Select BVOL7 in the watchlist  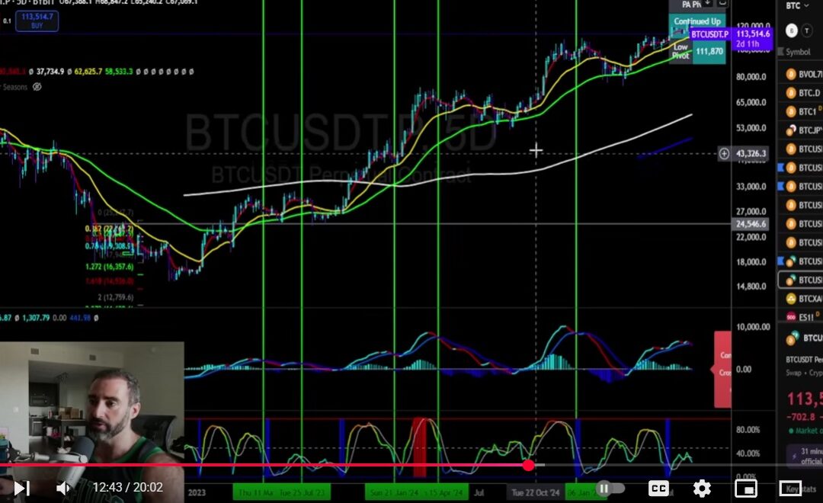click(804, 74)
